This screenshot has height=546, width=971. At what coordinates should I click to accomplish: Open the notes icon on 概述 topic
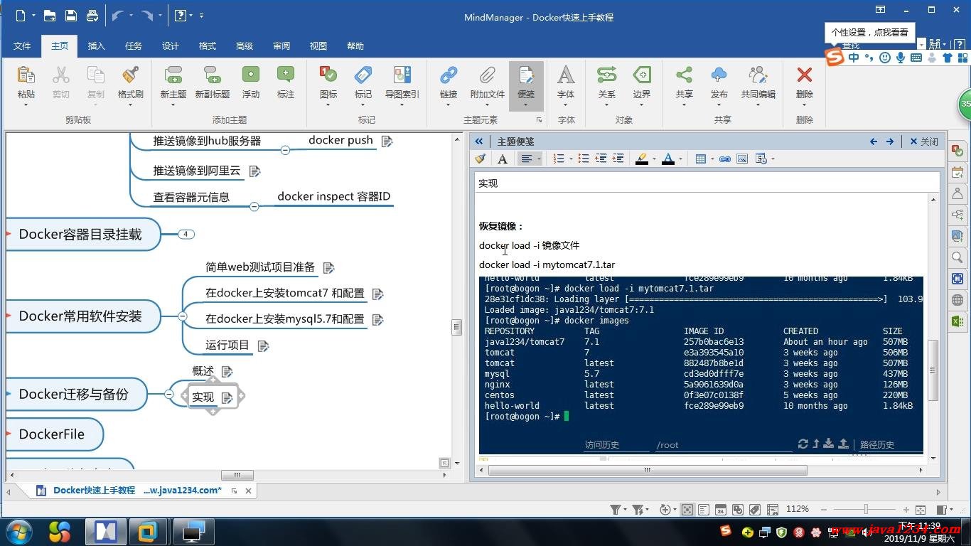point(227,371)
